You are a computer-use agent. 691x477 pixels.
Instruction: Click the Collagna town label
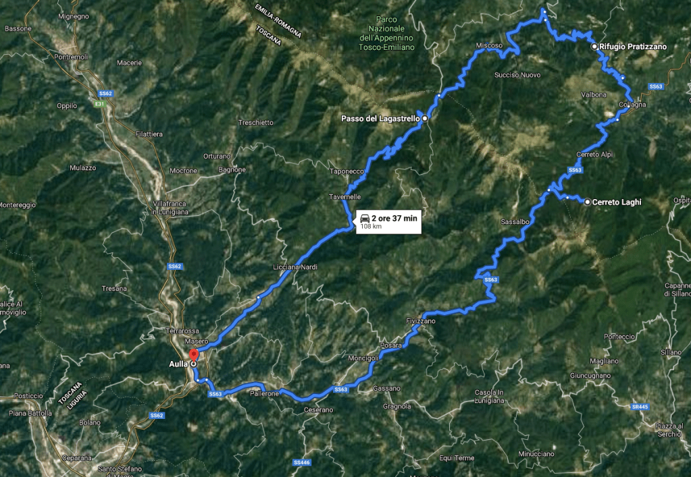coord(632,105)
